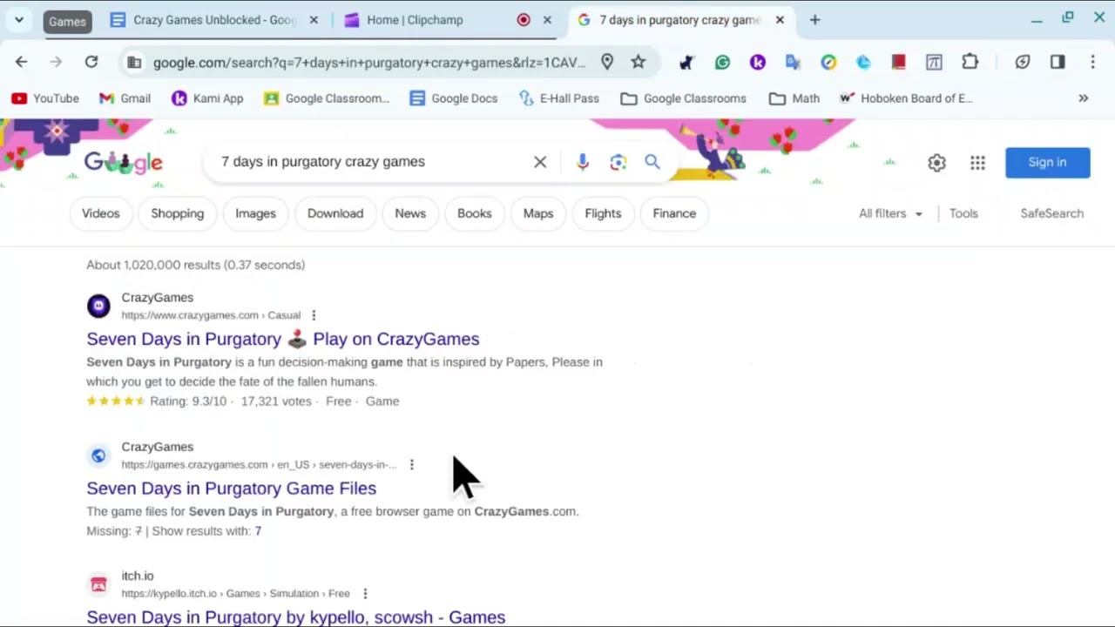Click the browser back arrow

pos(22,62)
